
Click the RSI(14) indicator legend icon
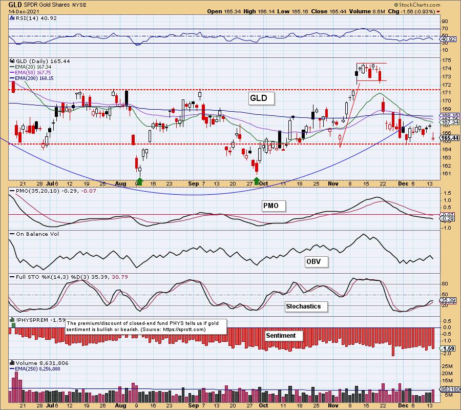coord(12,18)
